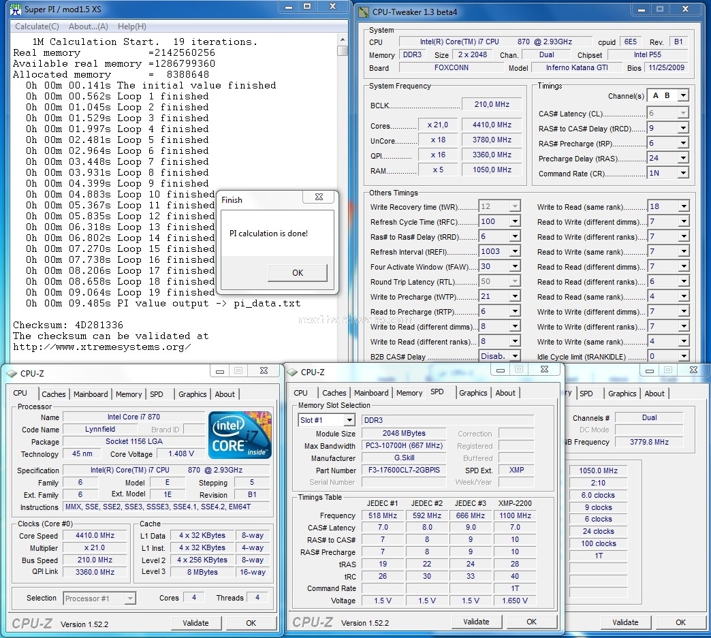Select Caches tab in left CPU-Z
Image resolution: width=711 pixels, height=638 pixels.
point(54,394)
